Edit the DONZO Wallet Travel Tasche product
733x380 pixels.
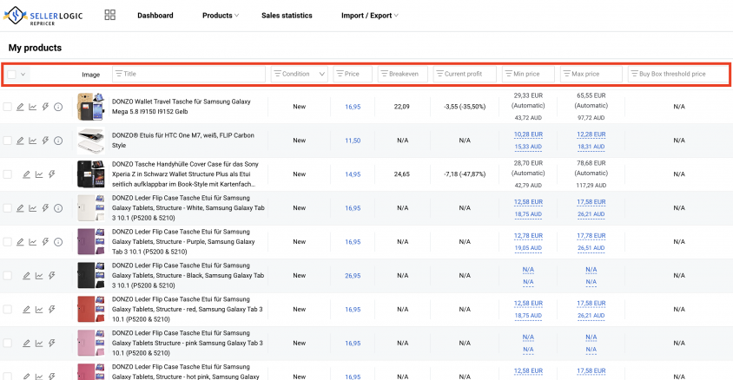[x=20, y=107]
